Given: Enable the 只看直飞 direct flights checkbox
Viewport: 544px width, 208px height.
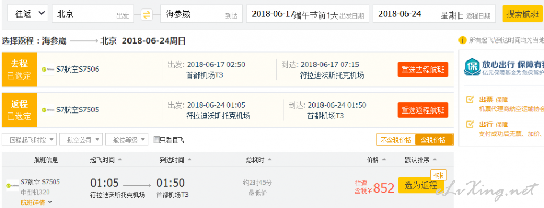Looking at the screenshot, I should 157,140.
